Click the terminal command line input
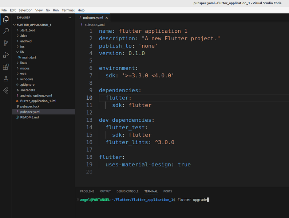The width and height of the screenshot is (289, 218). point(192,200)
